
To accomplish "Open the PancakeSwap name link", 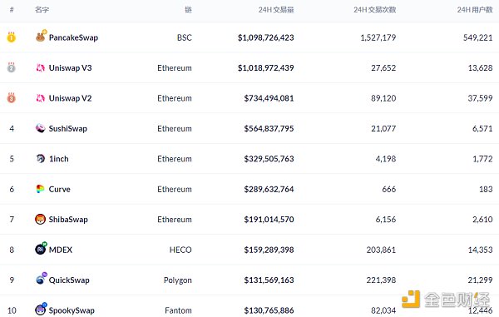I will (73, 37).
